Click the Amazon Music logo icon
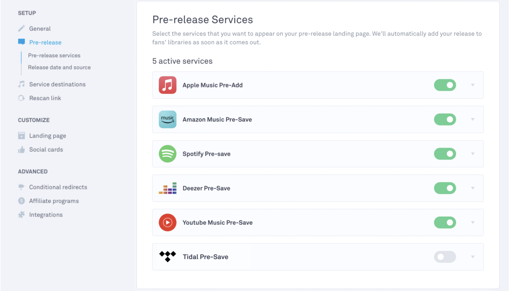The image size is (509, 291). pos(167,119)
